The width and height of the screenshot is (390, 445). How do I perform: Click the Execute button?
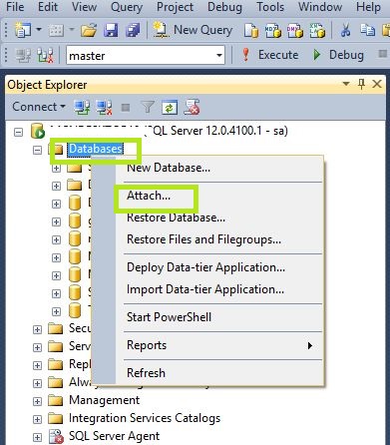[x=270, y=55]
